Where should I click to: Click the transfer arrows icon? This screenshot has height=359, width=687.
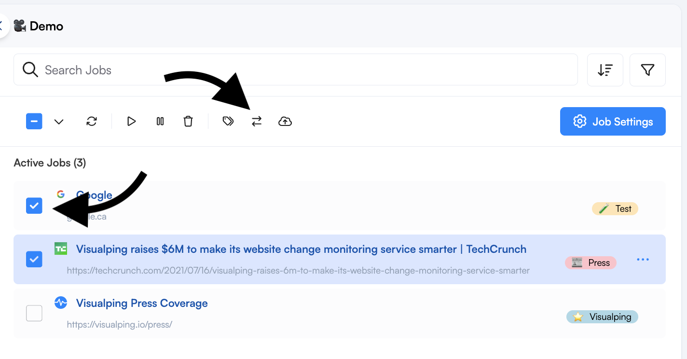pyautogui.click(x=257, y=121)
